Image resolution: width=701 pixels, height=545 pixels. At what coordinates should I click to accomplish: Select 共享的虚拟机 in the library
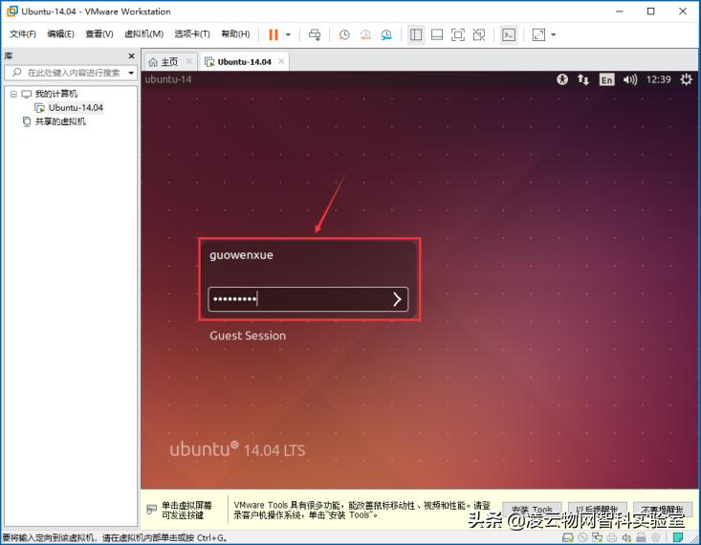pos(60,121)
